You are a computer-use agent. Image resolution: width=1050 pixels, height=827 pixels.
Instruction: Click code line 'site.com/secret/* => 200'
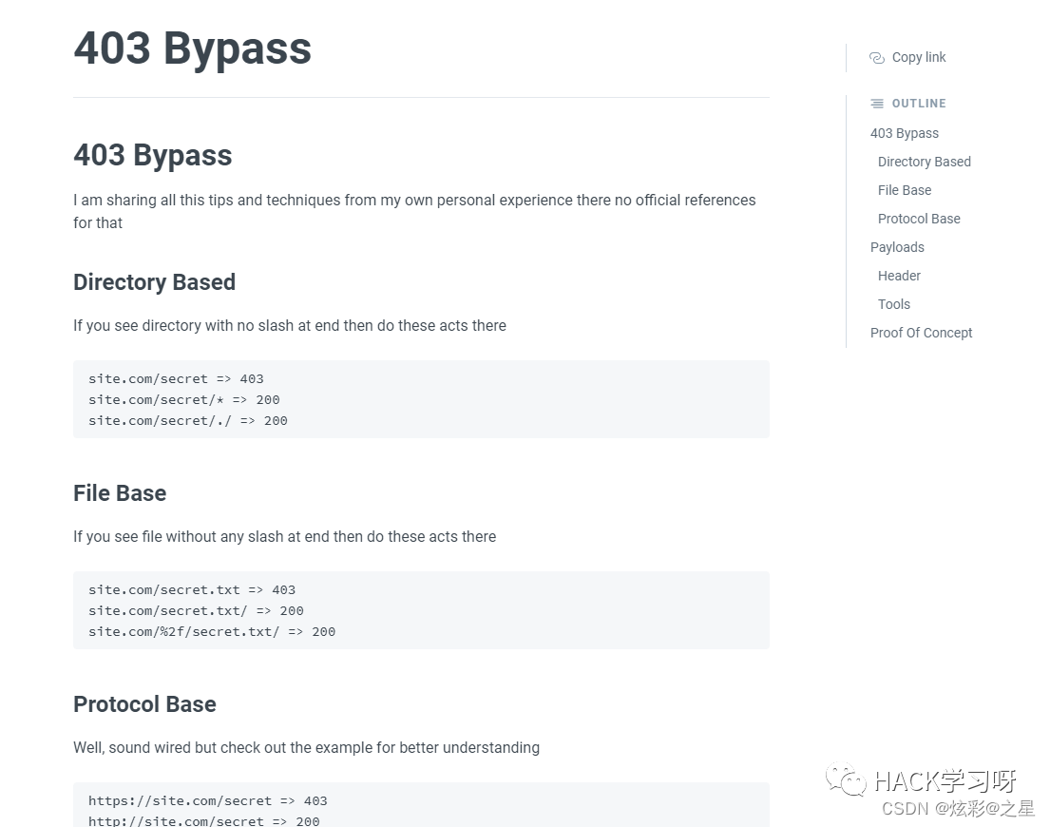click(184, 400)
